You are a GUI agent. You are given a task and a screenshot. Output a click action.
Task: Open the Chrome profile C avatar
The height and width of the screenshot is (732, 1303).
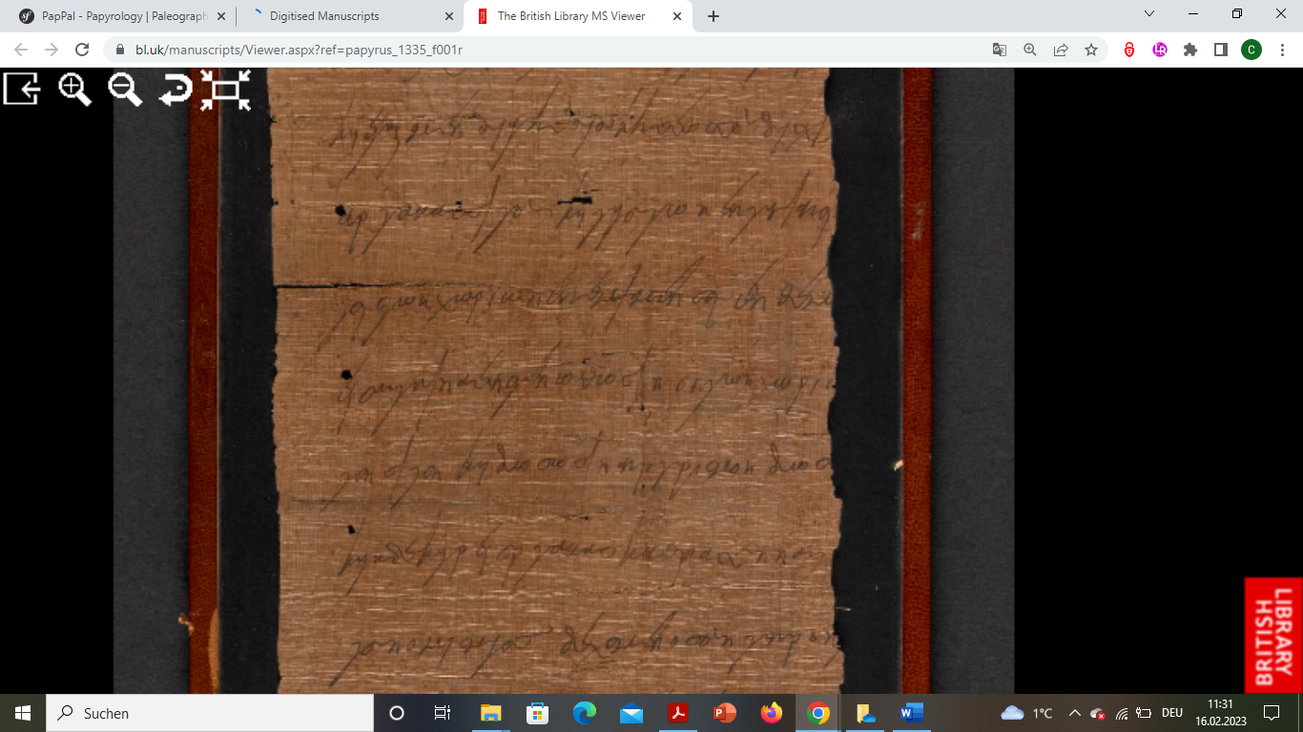click(x=1251, y=50)
